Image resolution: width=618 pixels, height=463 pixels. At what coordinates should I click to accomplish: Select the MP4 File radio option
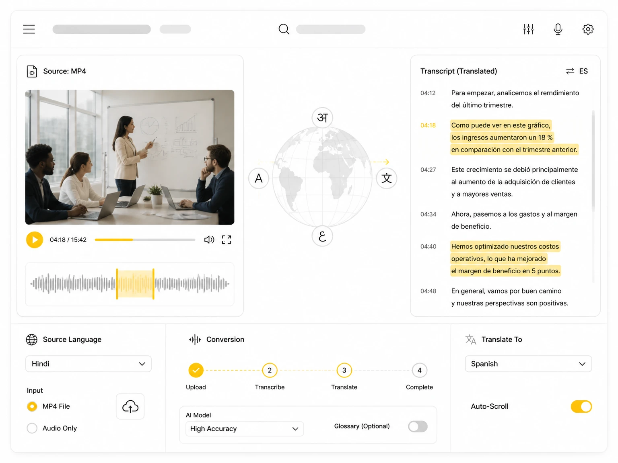point(32,406)
